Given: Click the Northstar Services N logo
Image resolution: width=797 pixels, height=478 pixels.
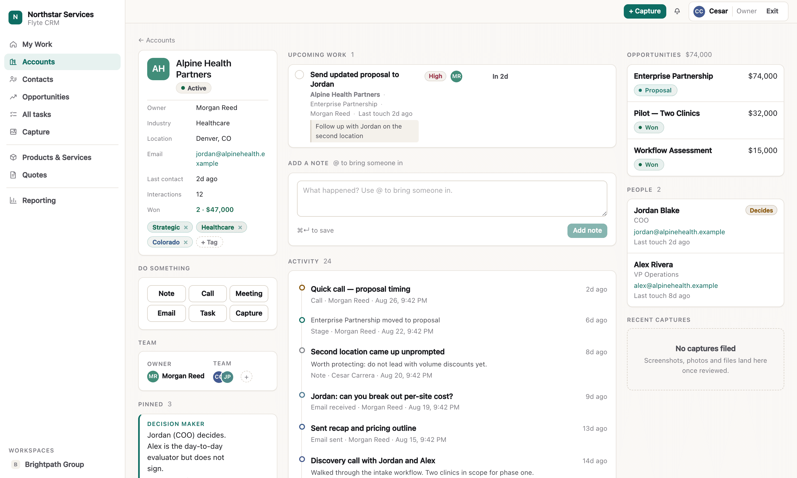Looking at the screenshot, I should pos(15,17).
